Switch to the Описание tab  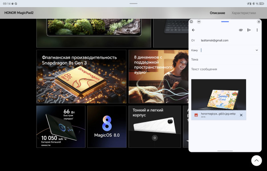tap(217, 13)
